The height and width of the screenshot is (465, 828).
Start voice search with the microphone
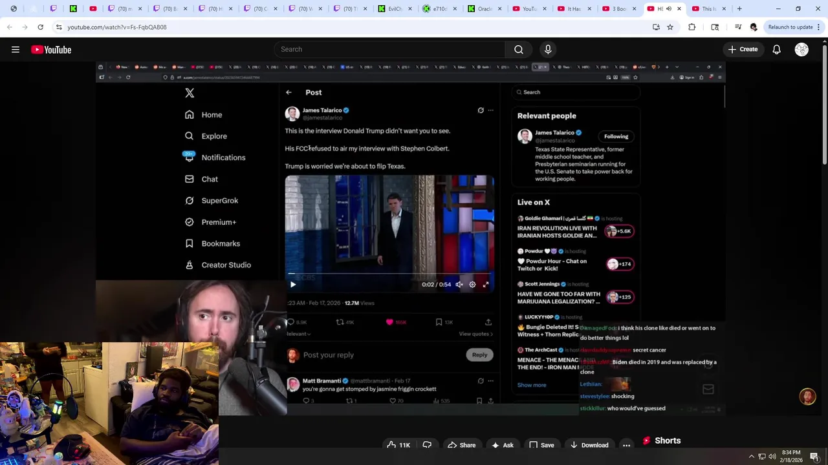point(548,49)
